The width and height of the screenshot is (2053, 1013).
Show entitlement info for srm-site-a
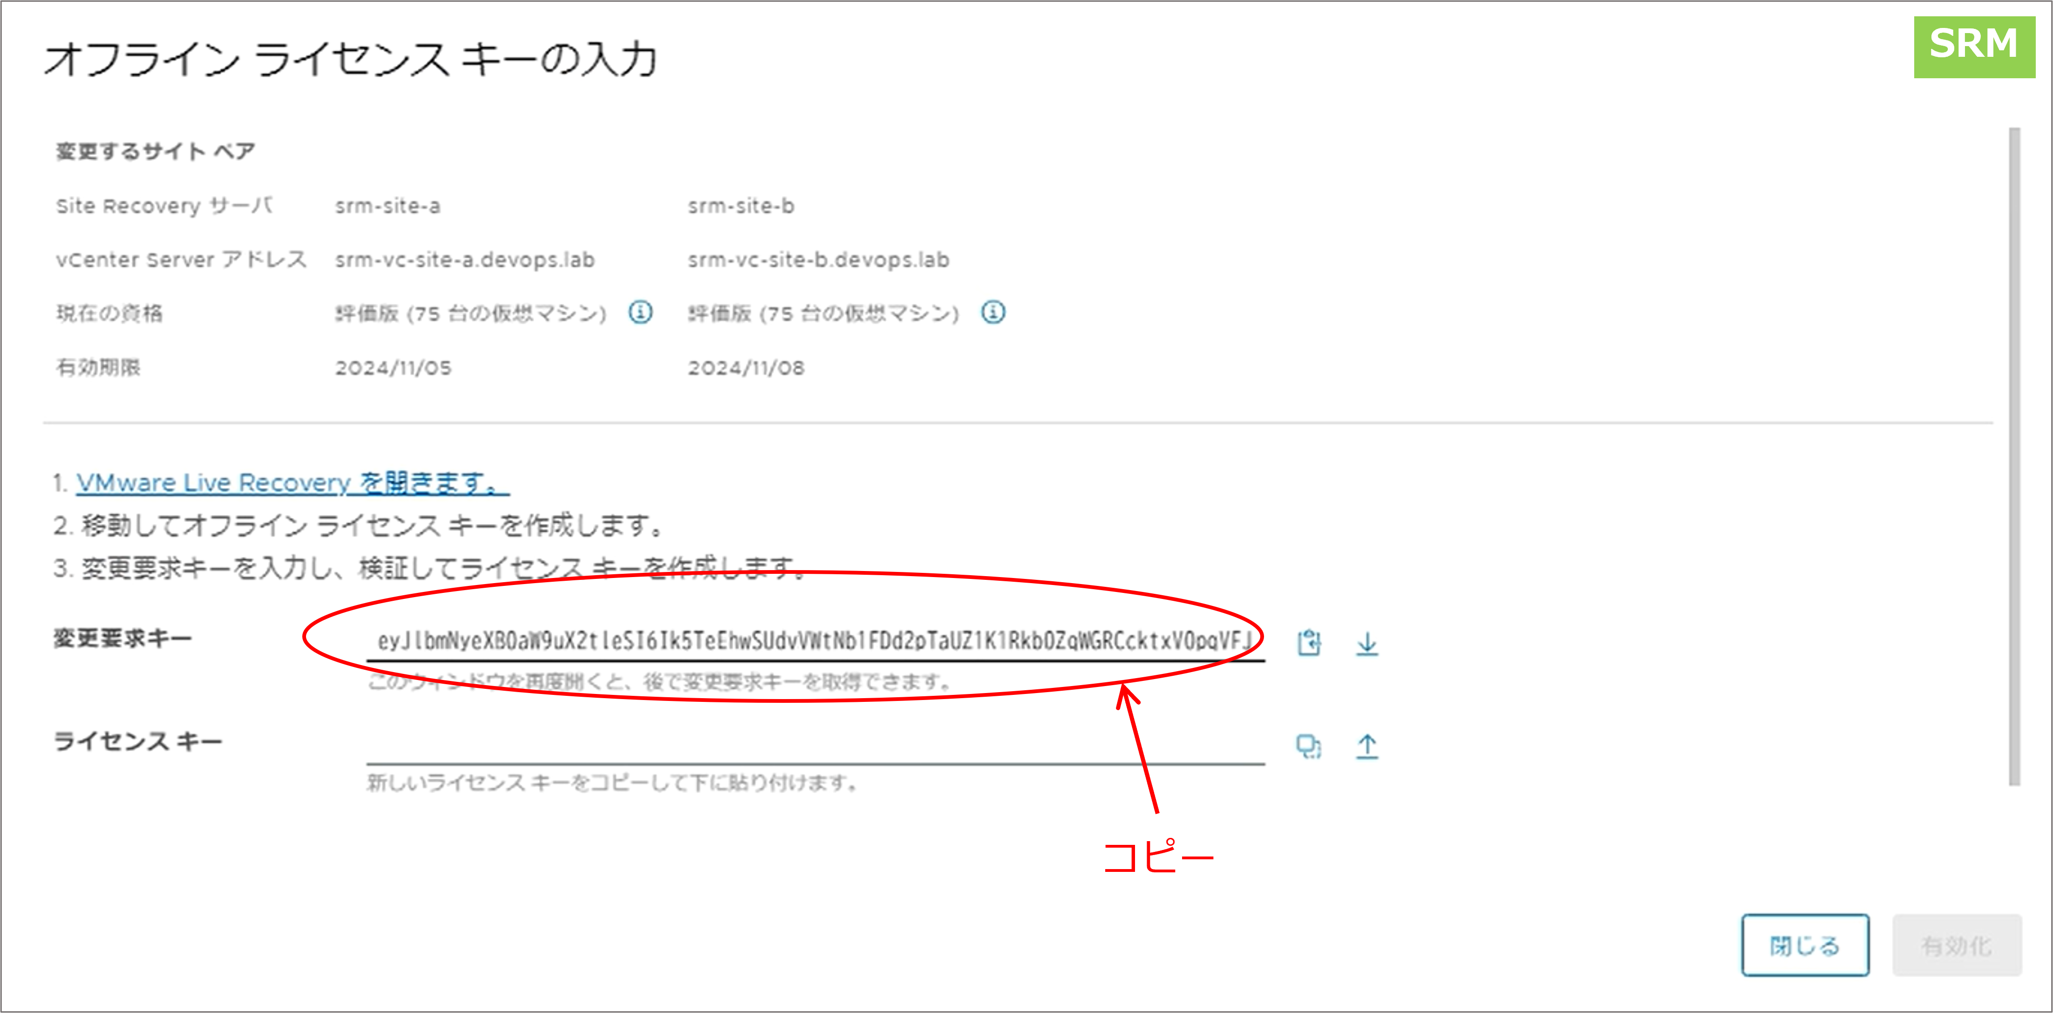(640, 313)
